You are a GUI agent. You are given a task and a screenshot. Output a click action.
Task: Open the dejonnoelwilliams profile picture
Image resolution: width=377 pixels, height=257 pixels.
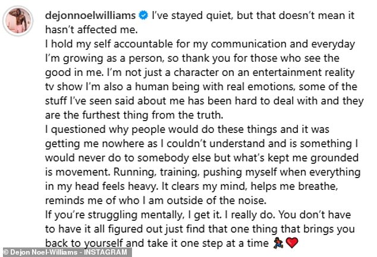click(18, 21)
